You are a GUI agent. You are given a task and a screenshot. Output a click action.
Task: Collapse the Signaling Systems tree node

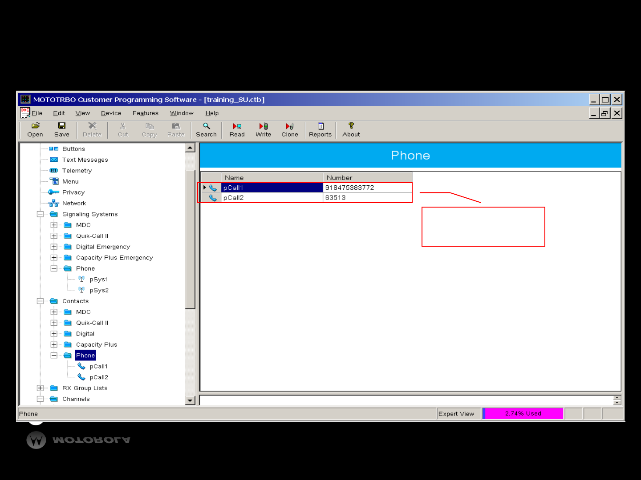click(x=40, y=214)
